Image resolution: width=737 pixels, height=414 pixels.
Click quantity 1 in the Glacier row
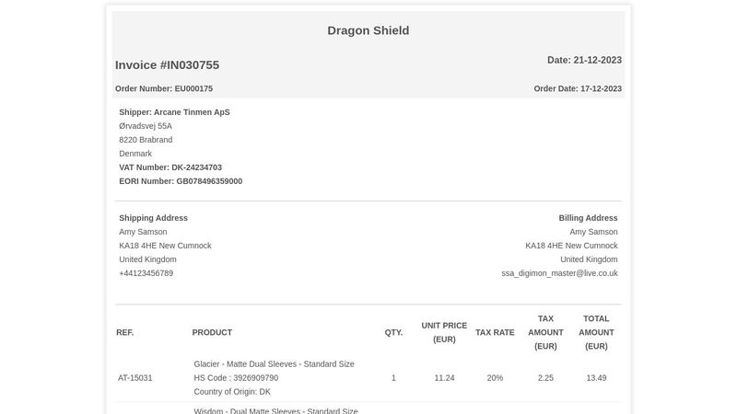click(393, 378)
